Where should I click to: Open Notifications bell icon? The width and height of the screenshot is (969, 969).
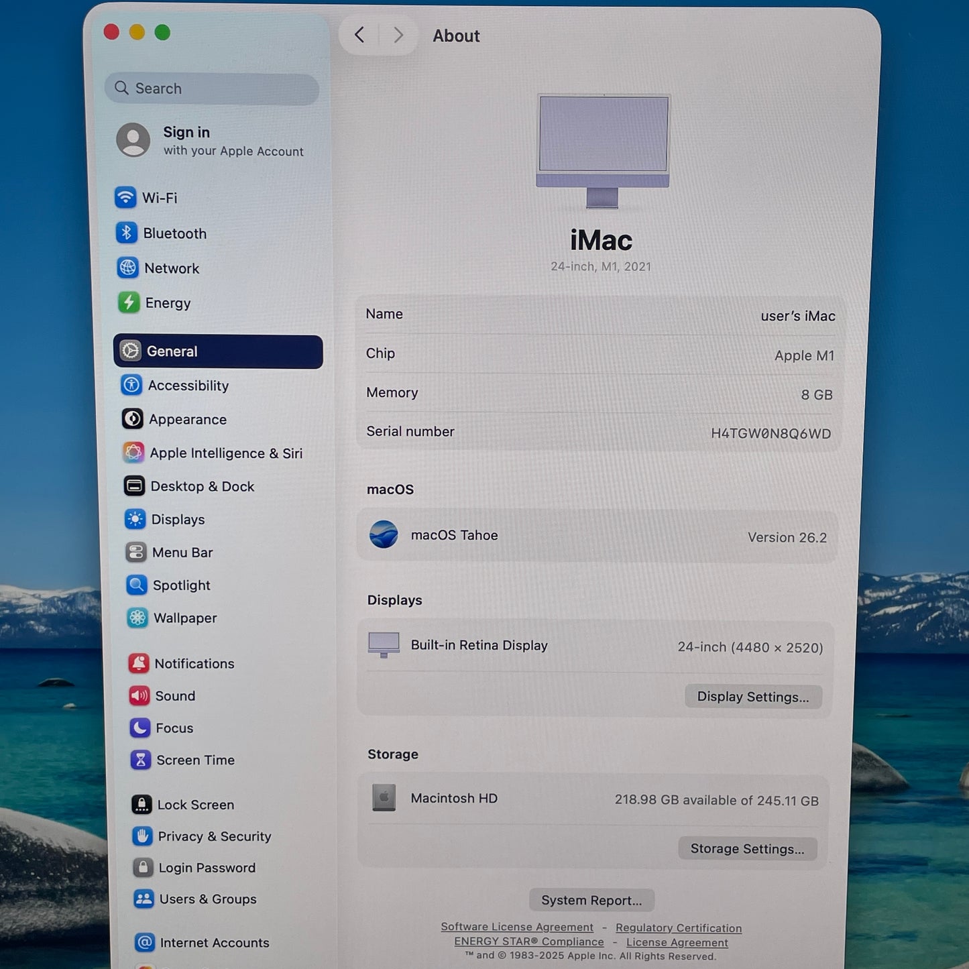[139, 663]
